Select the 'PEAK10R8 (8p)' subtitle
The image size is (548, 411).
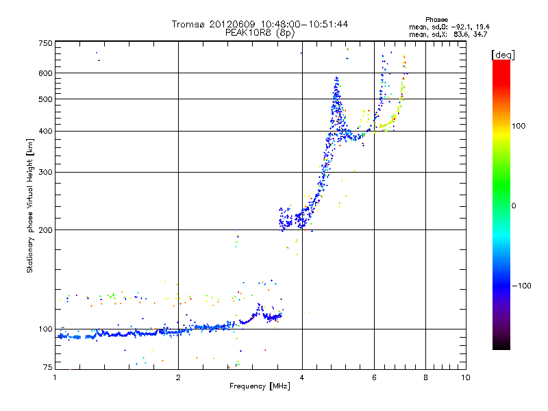pyautogui.click(x=260, y=33)
